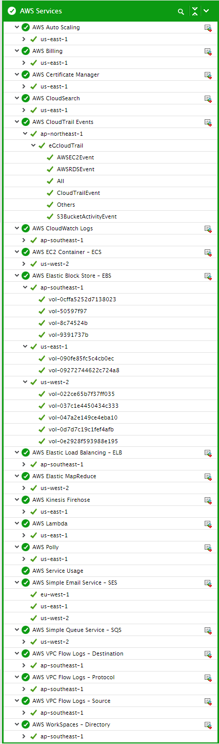This screenshot has width=219, height=744.
Task: Select volume vol-8c74524b
Action: pyautogui.click(x=68, y=323)
